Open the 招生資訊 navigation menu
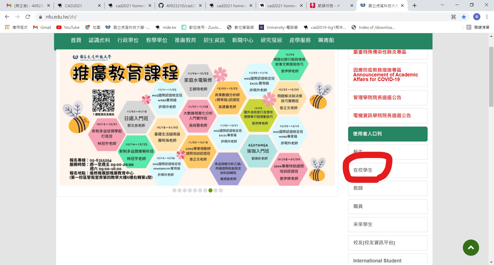Screen dimensions: 494x265 pos(214,40)
